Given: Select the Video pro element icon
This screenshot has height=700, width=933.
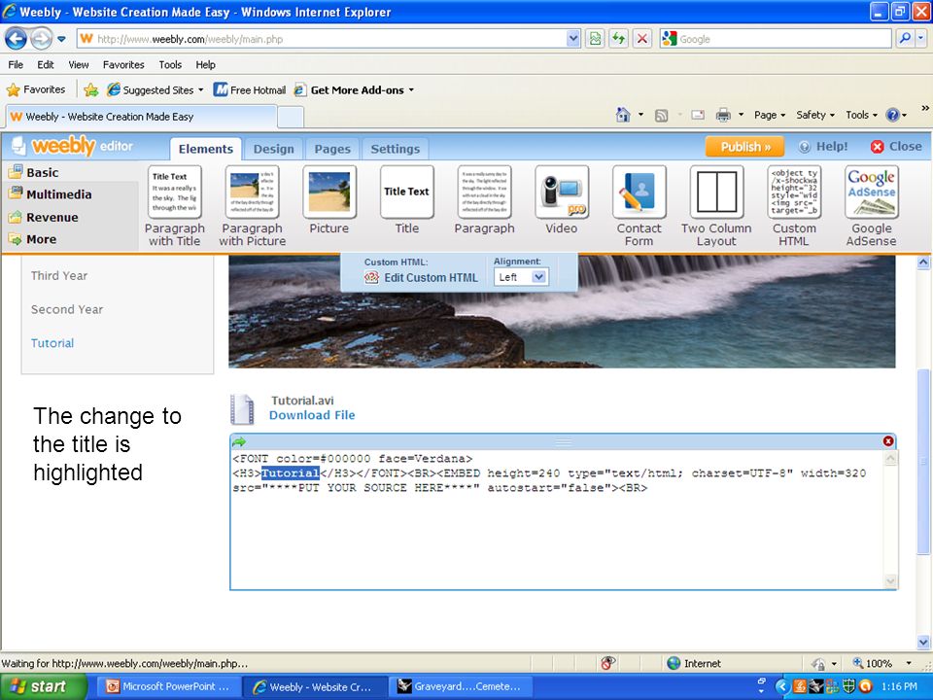Looking at the screenshot, I should 562,192.
